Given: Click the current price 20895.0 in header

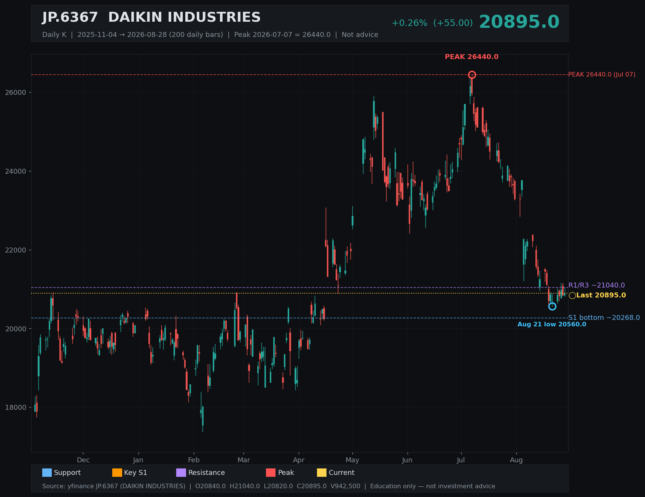Looking at the screenshot, I should click(519, 22).
